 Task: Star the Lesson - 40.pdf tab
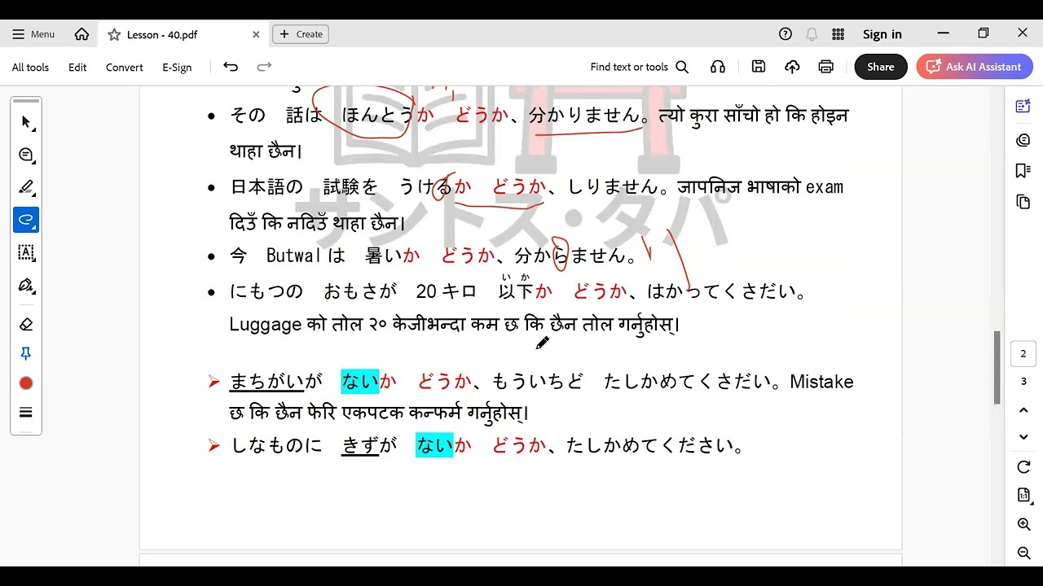114,34
